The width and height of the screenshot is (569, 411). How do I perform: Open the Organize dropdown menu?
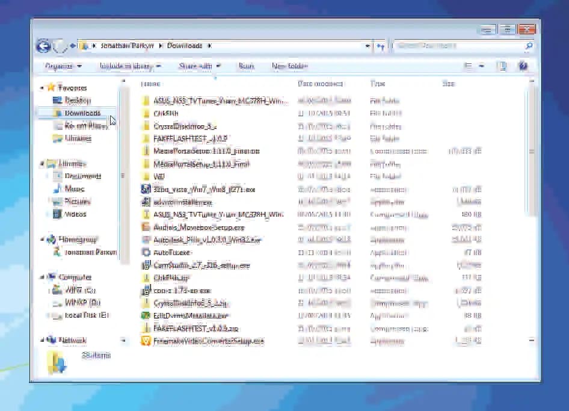63,66
